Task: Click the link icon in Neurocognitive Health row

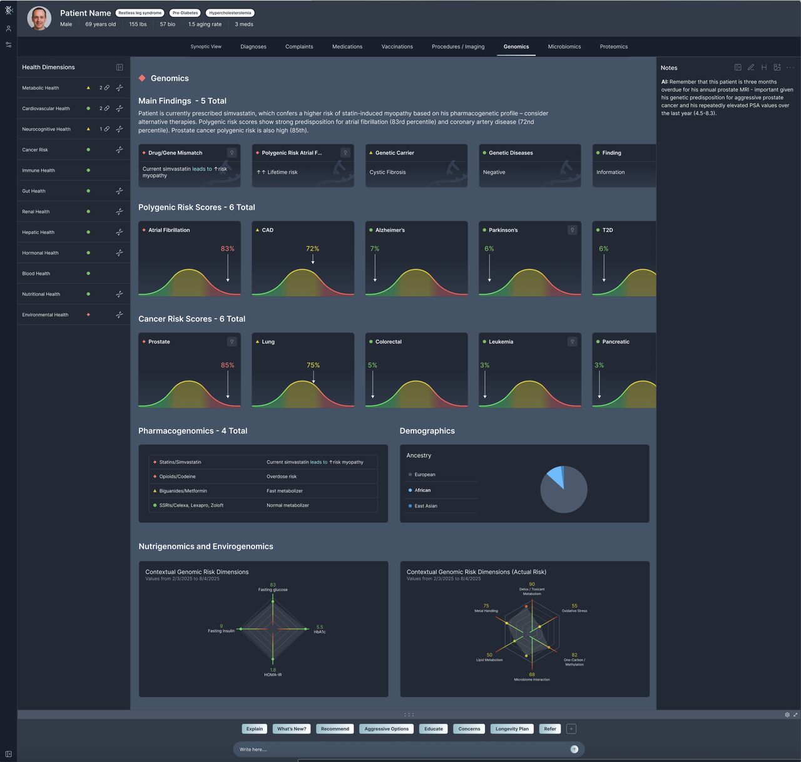Action: click(107, 129)
